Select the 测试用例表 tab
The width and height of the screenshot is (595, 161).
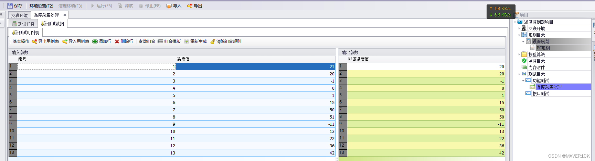[x=25, y=33]
